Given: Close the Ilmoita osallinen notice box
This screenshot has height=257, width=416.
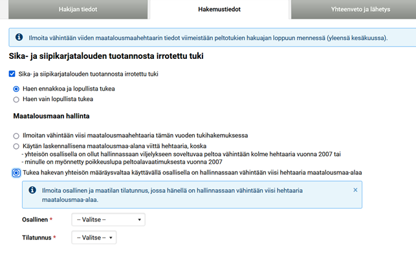Looking at the screenshot, I should pos(355,190).
